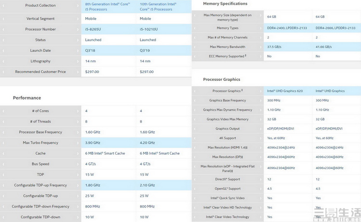Click the Configurable TDP-down row label
The image size is (361, 222).
coord(40,217)
